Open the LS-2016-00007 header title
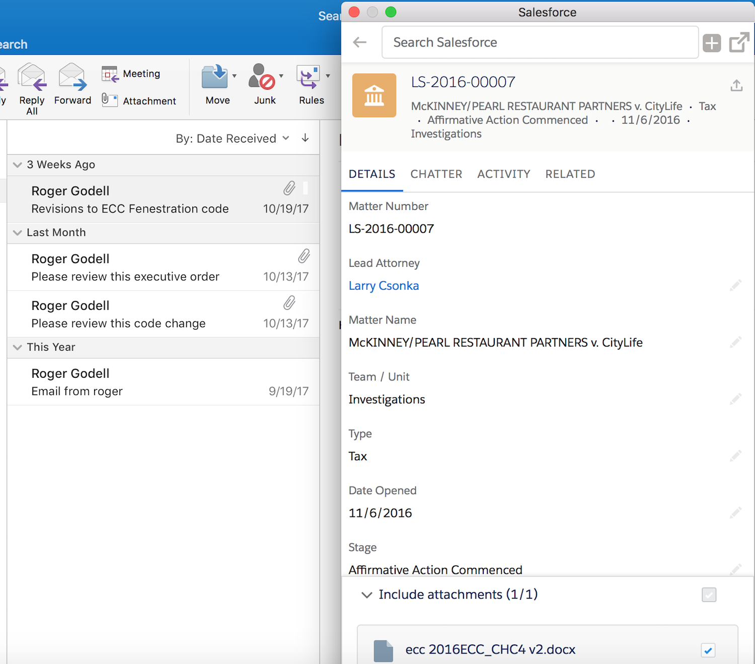 tap(463, 82)
